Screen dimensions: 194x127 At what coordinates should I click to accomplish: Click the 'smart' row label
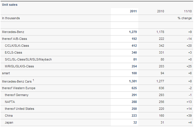[6, 73]
